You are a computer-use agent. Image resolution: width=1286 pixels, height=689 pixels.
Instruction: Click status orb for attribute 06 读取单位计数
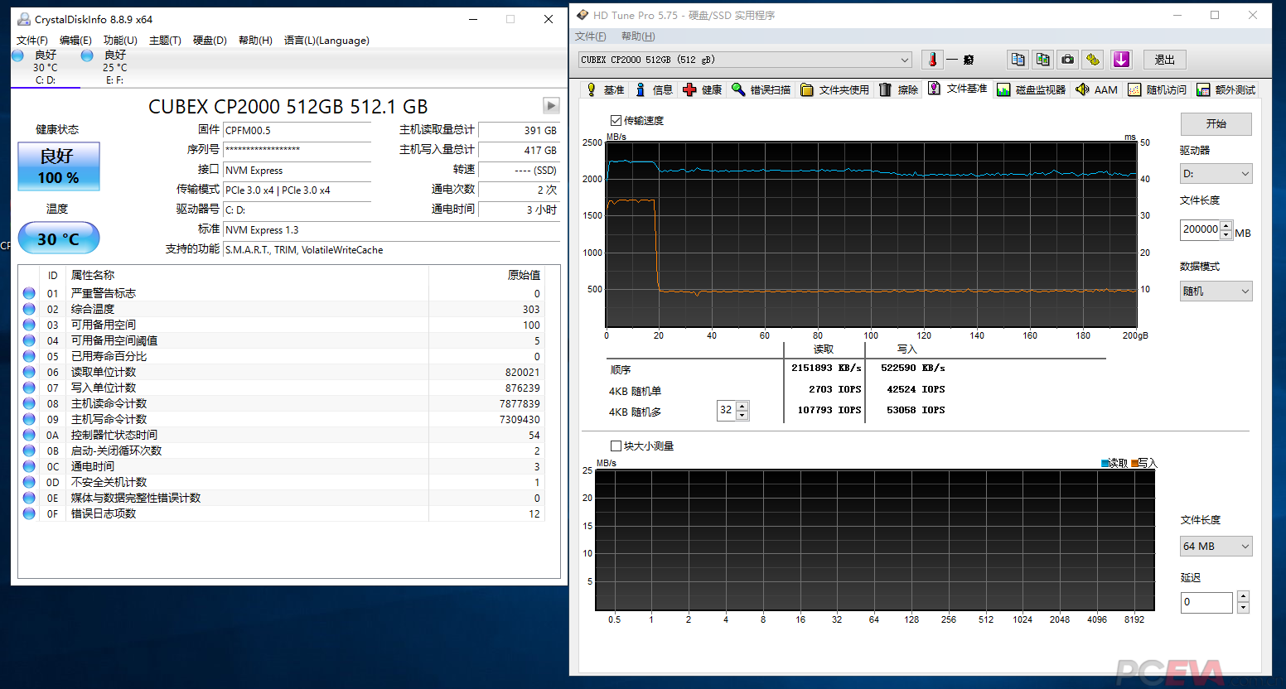(29, 372)
